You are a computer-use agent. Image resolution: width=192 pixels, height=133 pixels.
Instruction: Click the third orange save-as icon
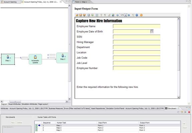[84, 15]
